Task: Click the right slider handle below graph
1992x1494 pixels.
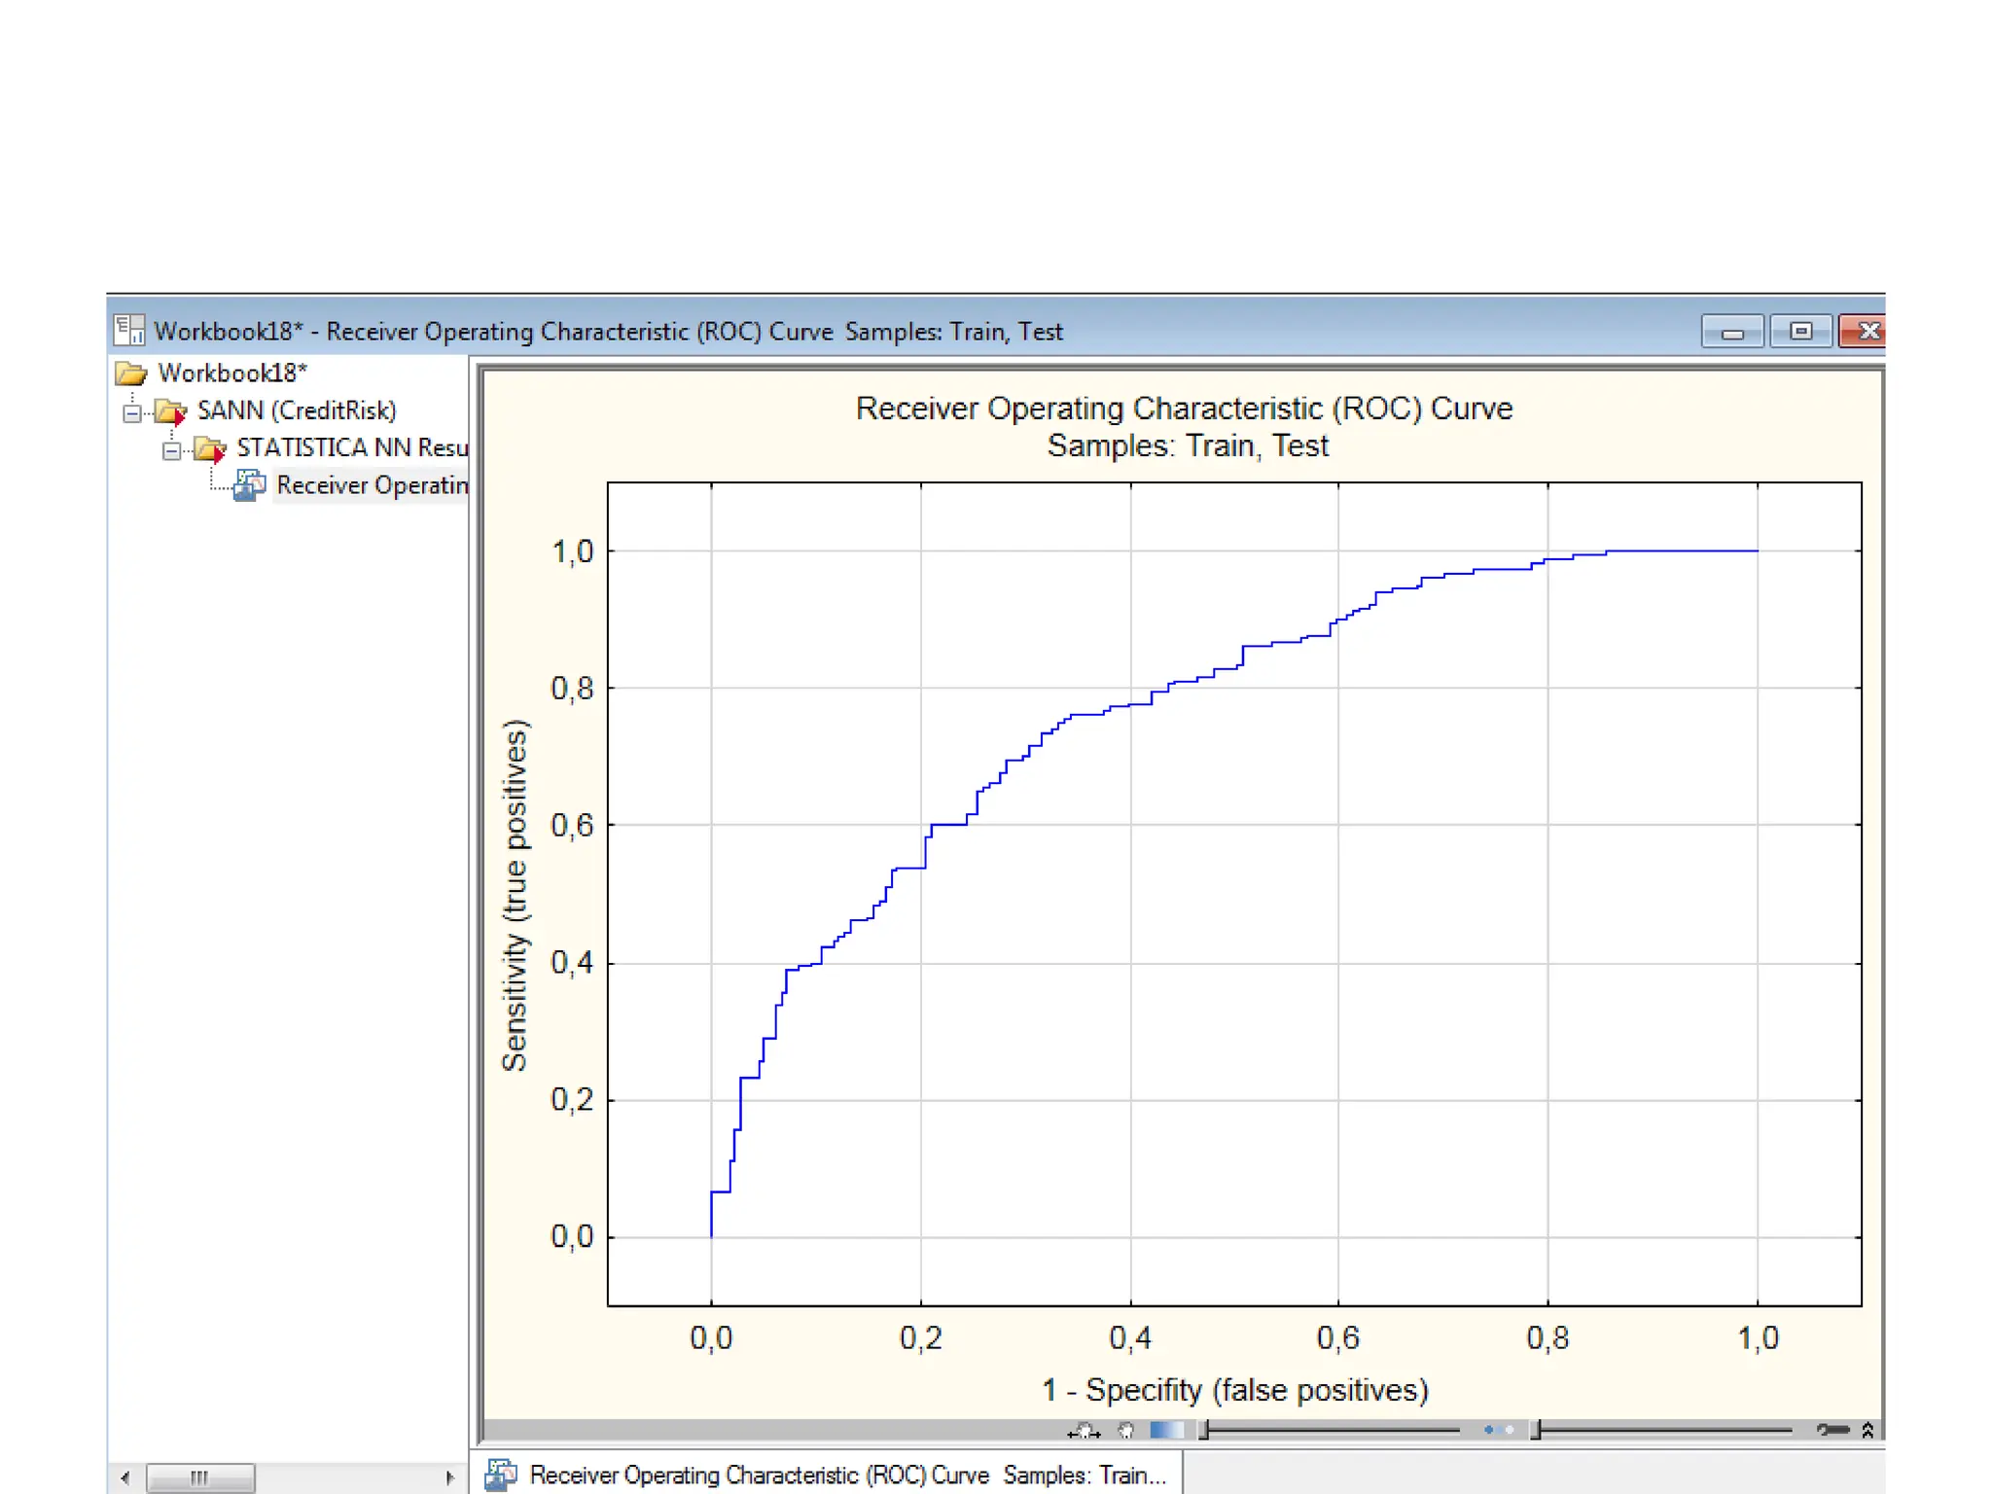Action: click(x=1536, y=1430)
